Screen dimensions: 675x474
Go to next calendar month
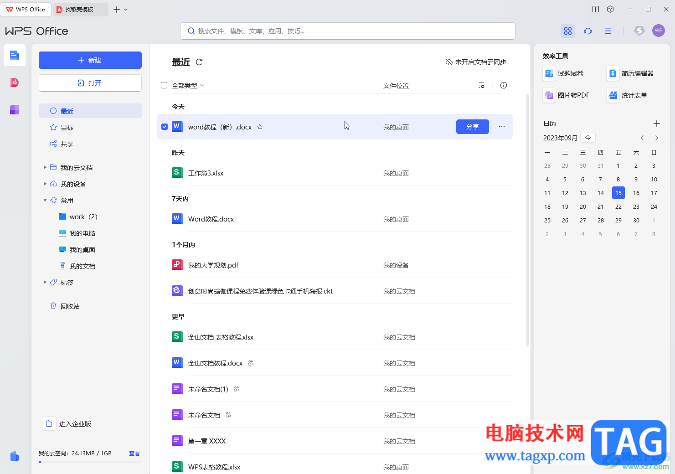pyautogui.click(x=657, y=138)
